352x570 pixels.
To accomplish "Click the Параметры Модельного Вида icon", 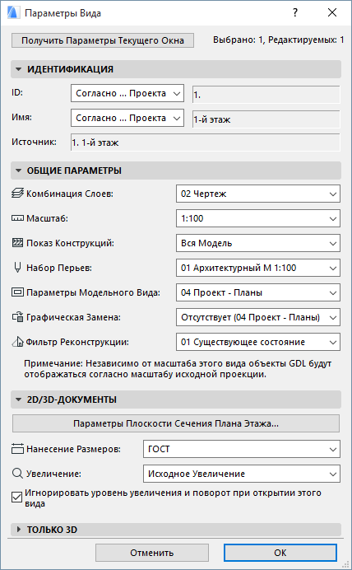I will 17,292.
